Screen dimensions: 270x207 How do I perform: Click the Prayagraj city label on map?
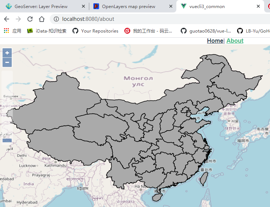point(41,175)
